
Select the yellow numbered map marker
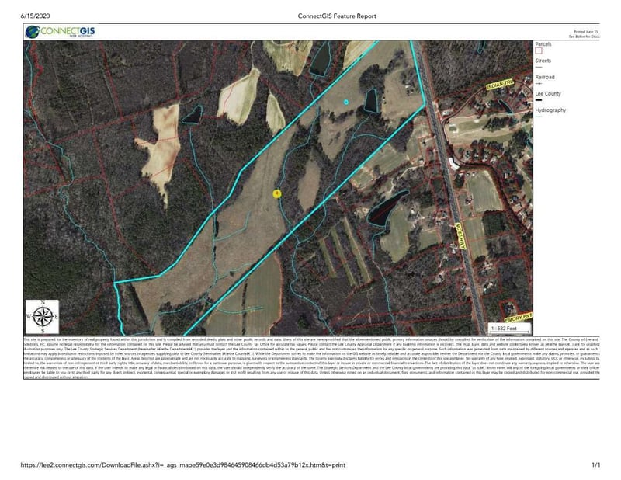277,193
